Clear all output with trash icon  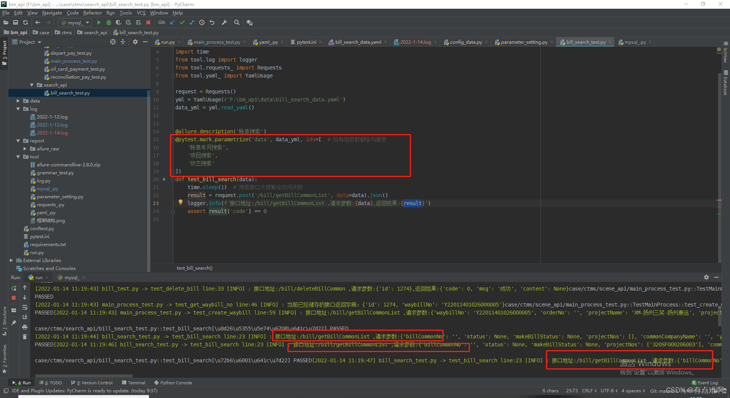(25, 336)
